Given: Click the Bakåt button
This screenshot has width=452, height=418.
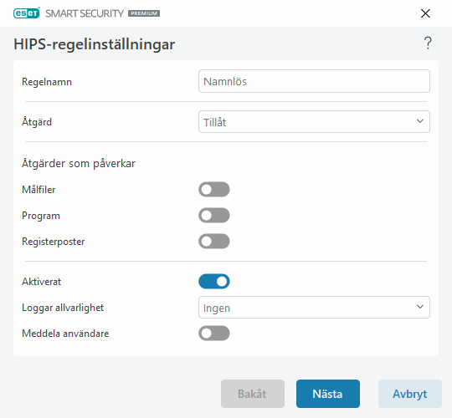Looking at the screenshot, I should point(253,394).
